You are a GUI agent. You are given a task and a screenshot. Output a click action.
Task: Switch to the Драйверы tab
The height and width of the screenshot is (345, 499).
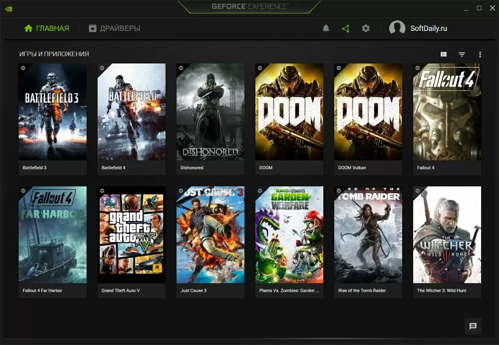tap(115, 28)
